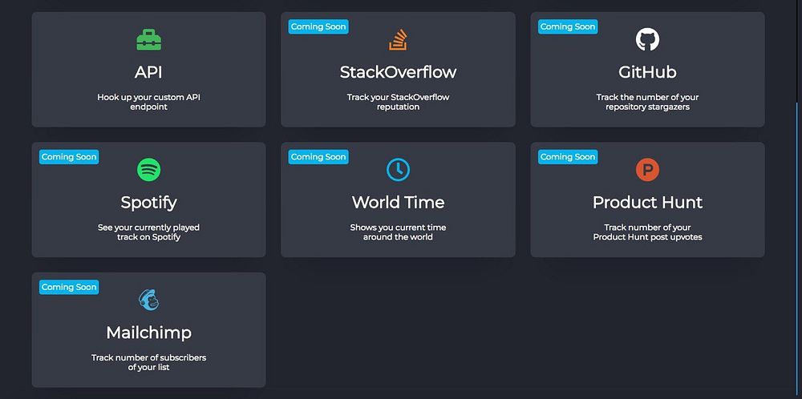
Task: Click the GitHub octocat icon
Action: 647,39
